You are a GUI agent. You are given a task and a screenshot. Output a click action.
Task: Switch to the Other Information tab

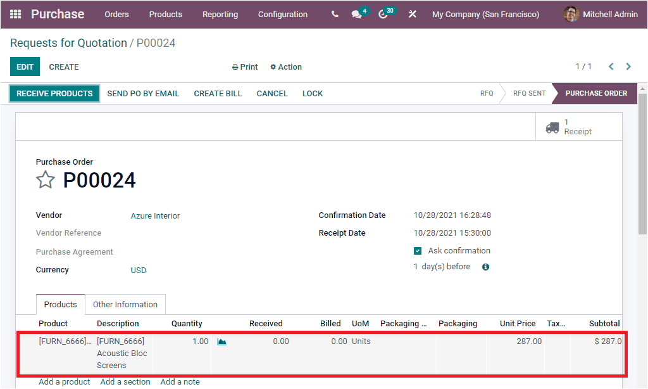125,304
